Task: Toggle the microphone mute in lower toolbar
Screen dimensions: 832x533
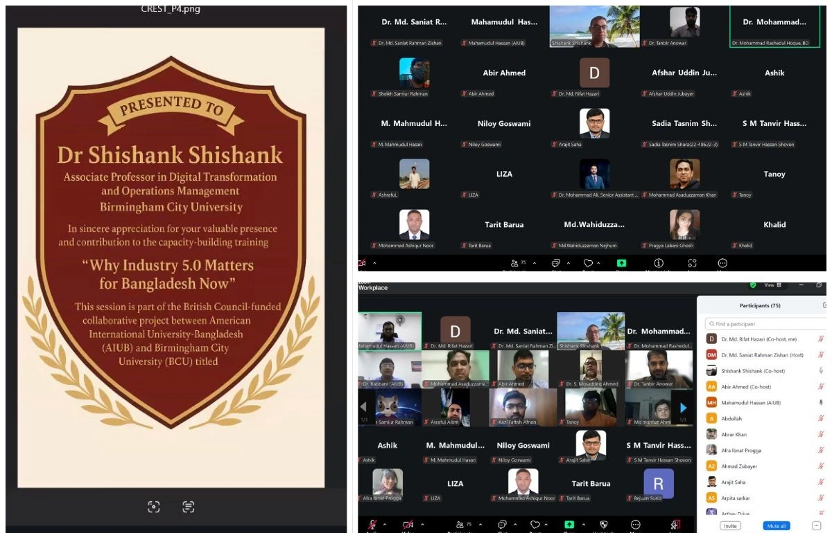Action: point(372,525)
